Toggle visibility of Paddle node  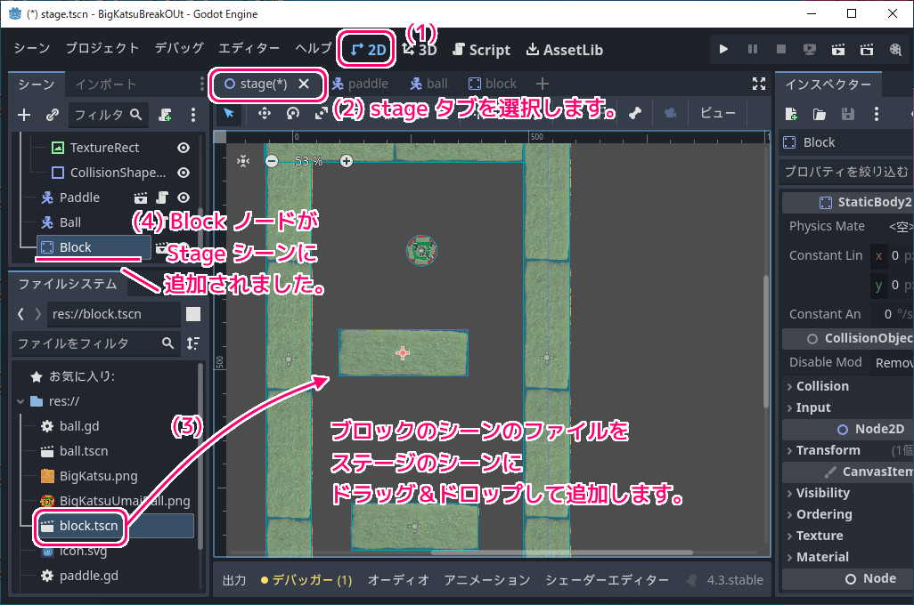183,198
